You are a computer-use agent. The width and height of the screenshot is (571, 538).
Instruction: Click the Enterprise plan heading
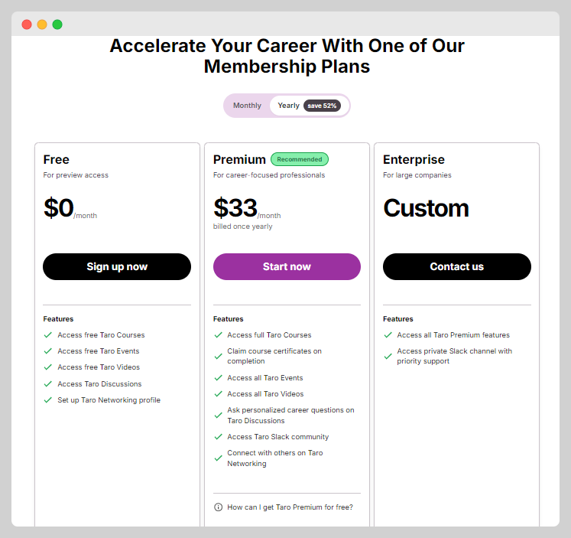pyautogui.click(x=414, y=159)
